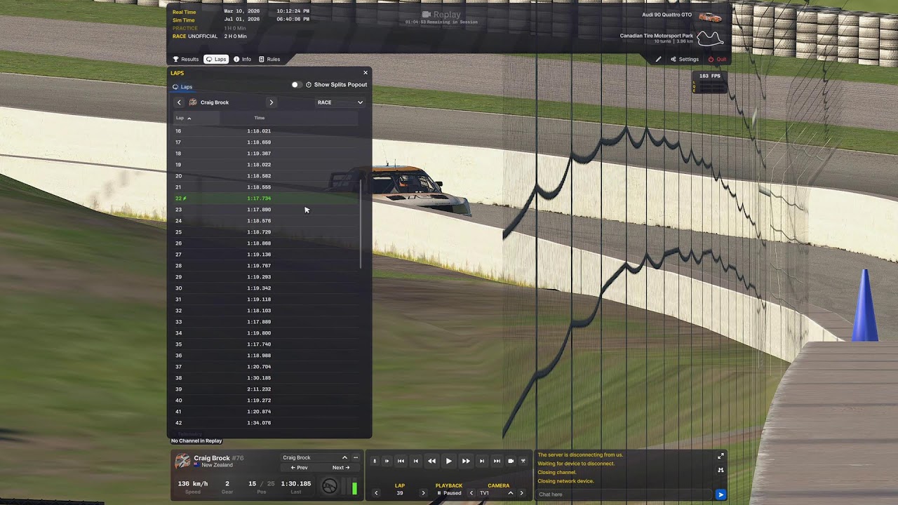Jump to replay end
898x505 pixels.
click(497, 461)
